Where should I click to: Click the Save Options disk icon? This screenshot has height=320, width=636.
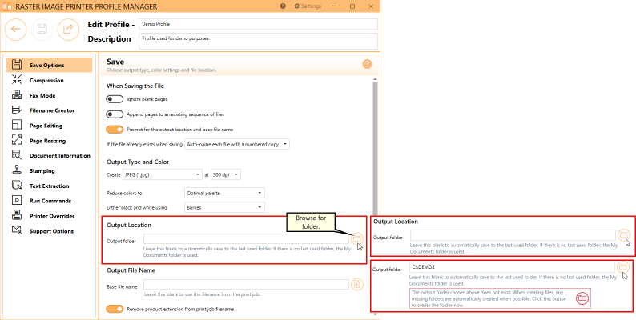tap(17, 65)
